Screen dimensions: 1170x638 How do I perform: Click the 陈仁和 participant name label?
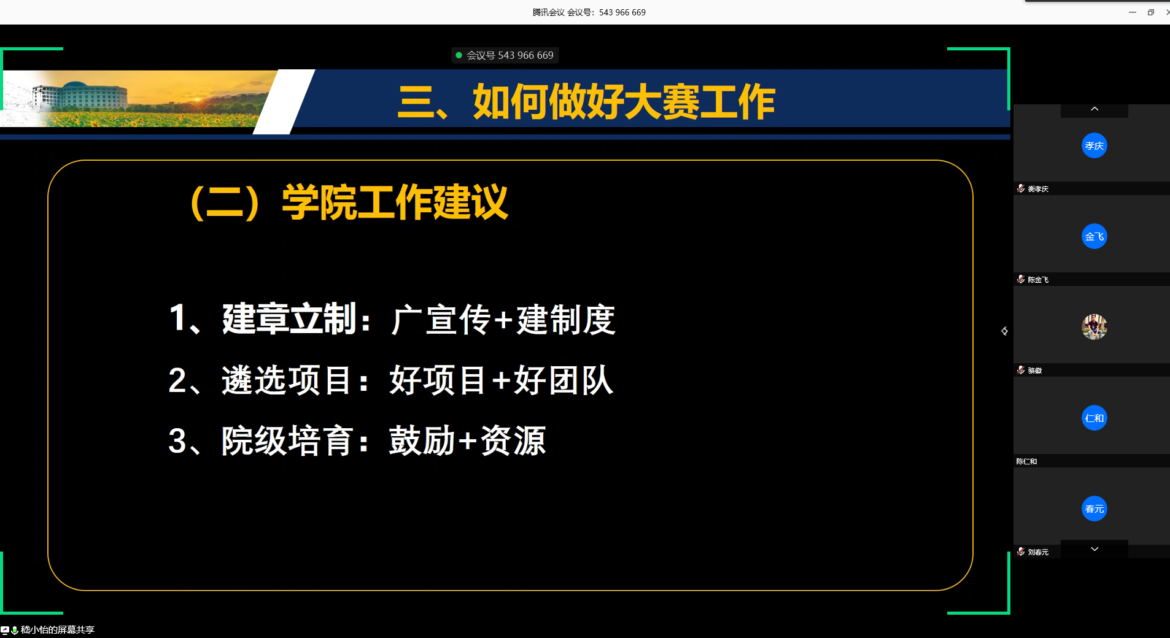1026,461
